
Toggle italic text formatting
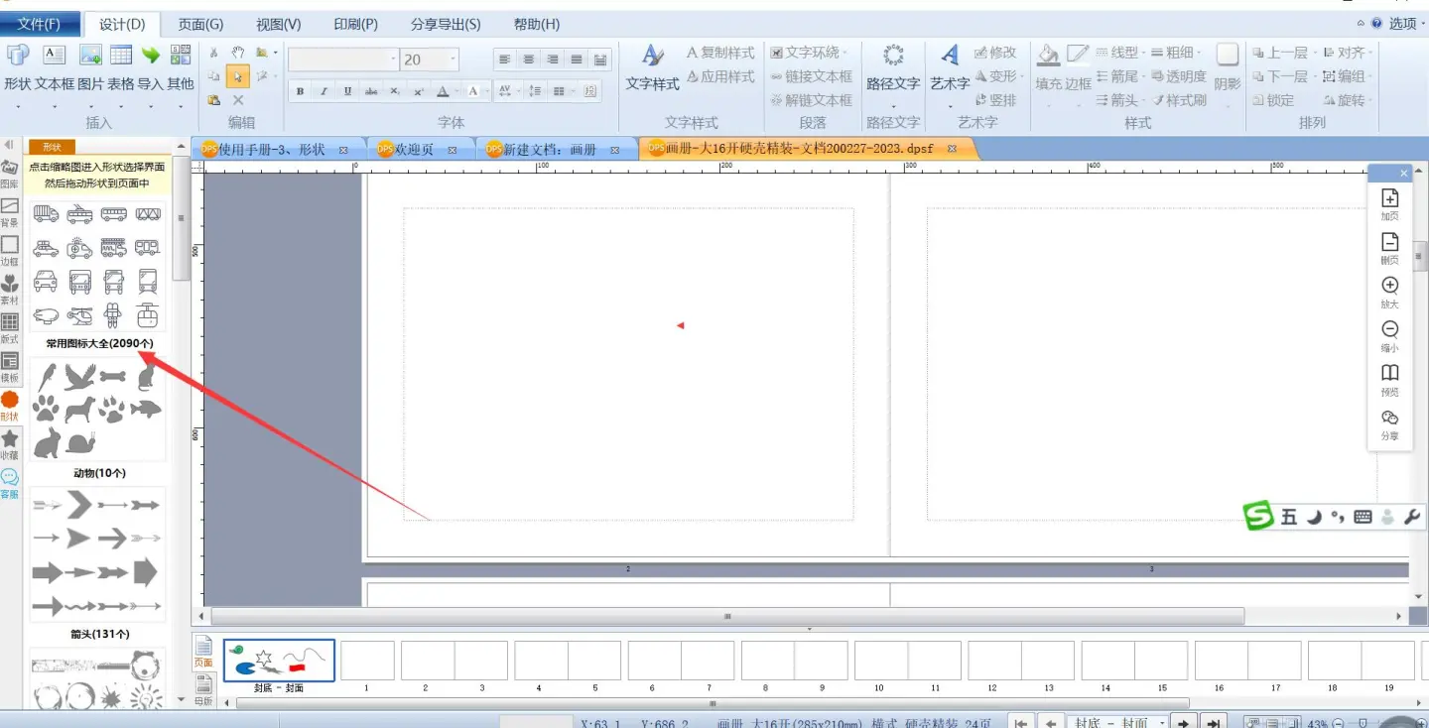[x=324, y=91]
